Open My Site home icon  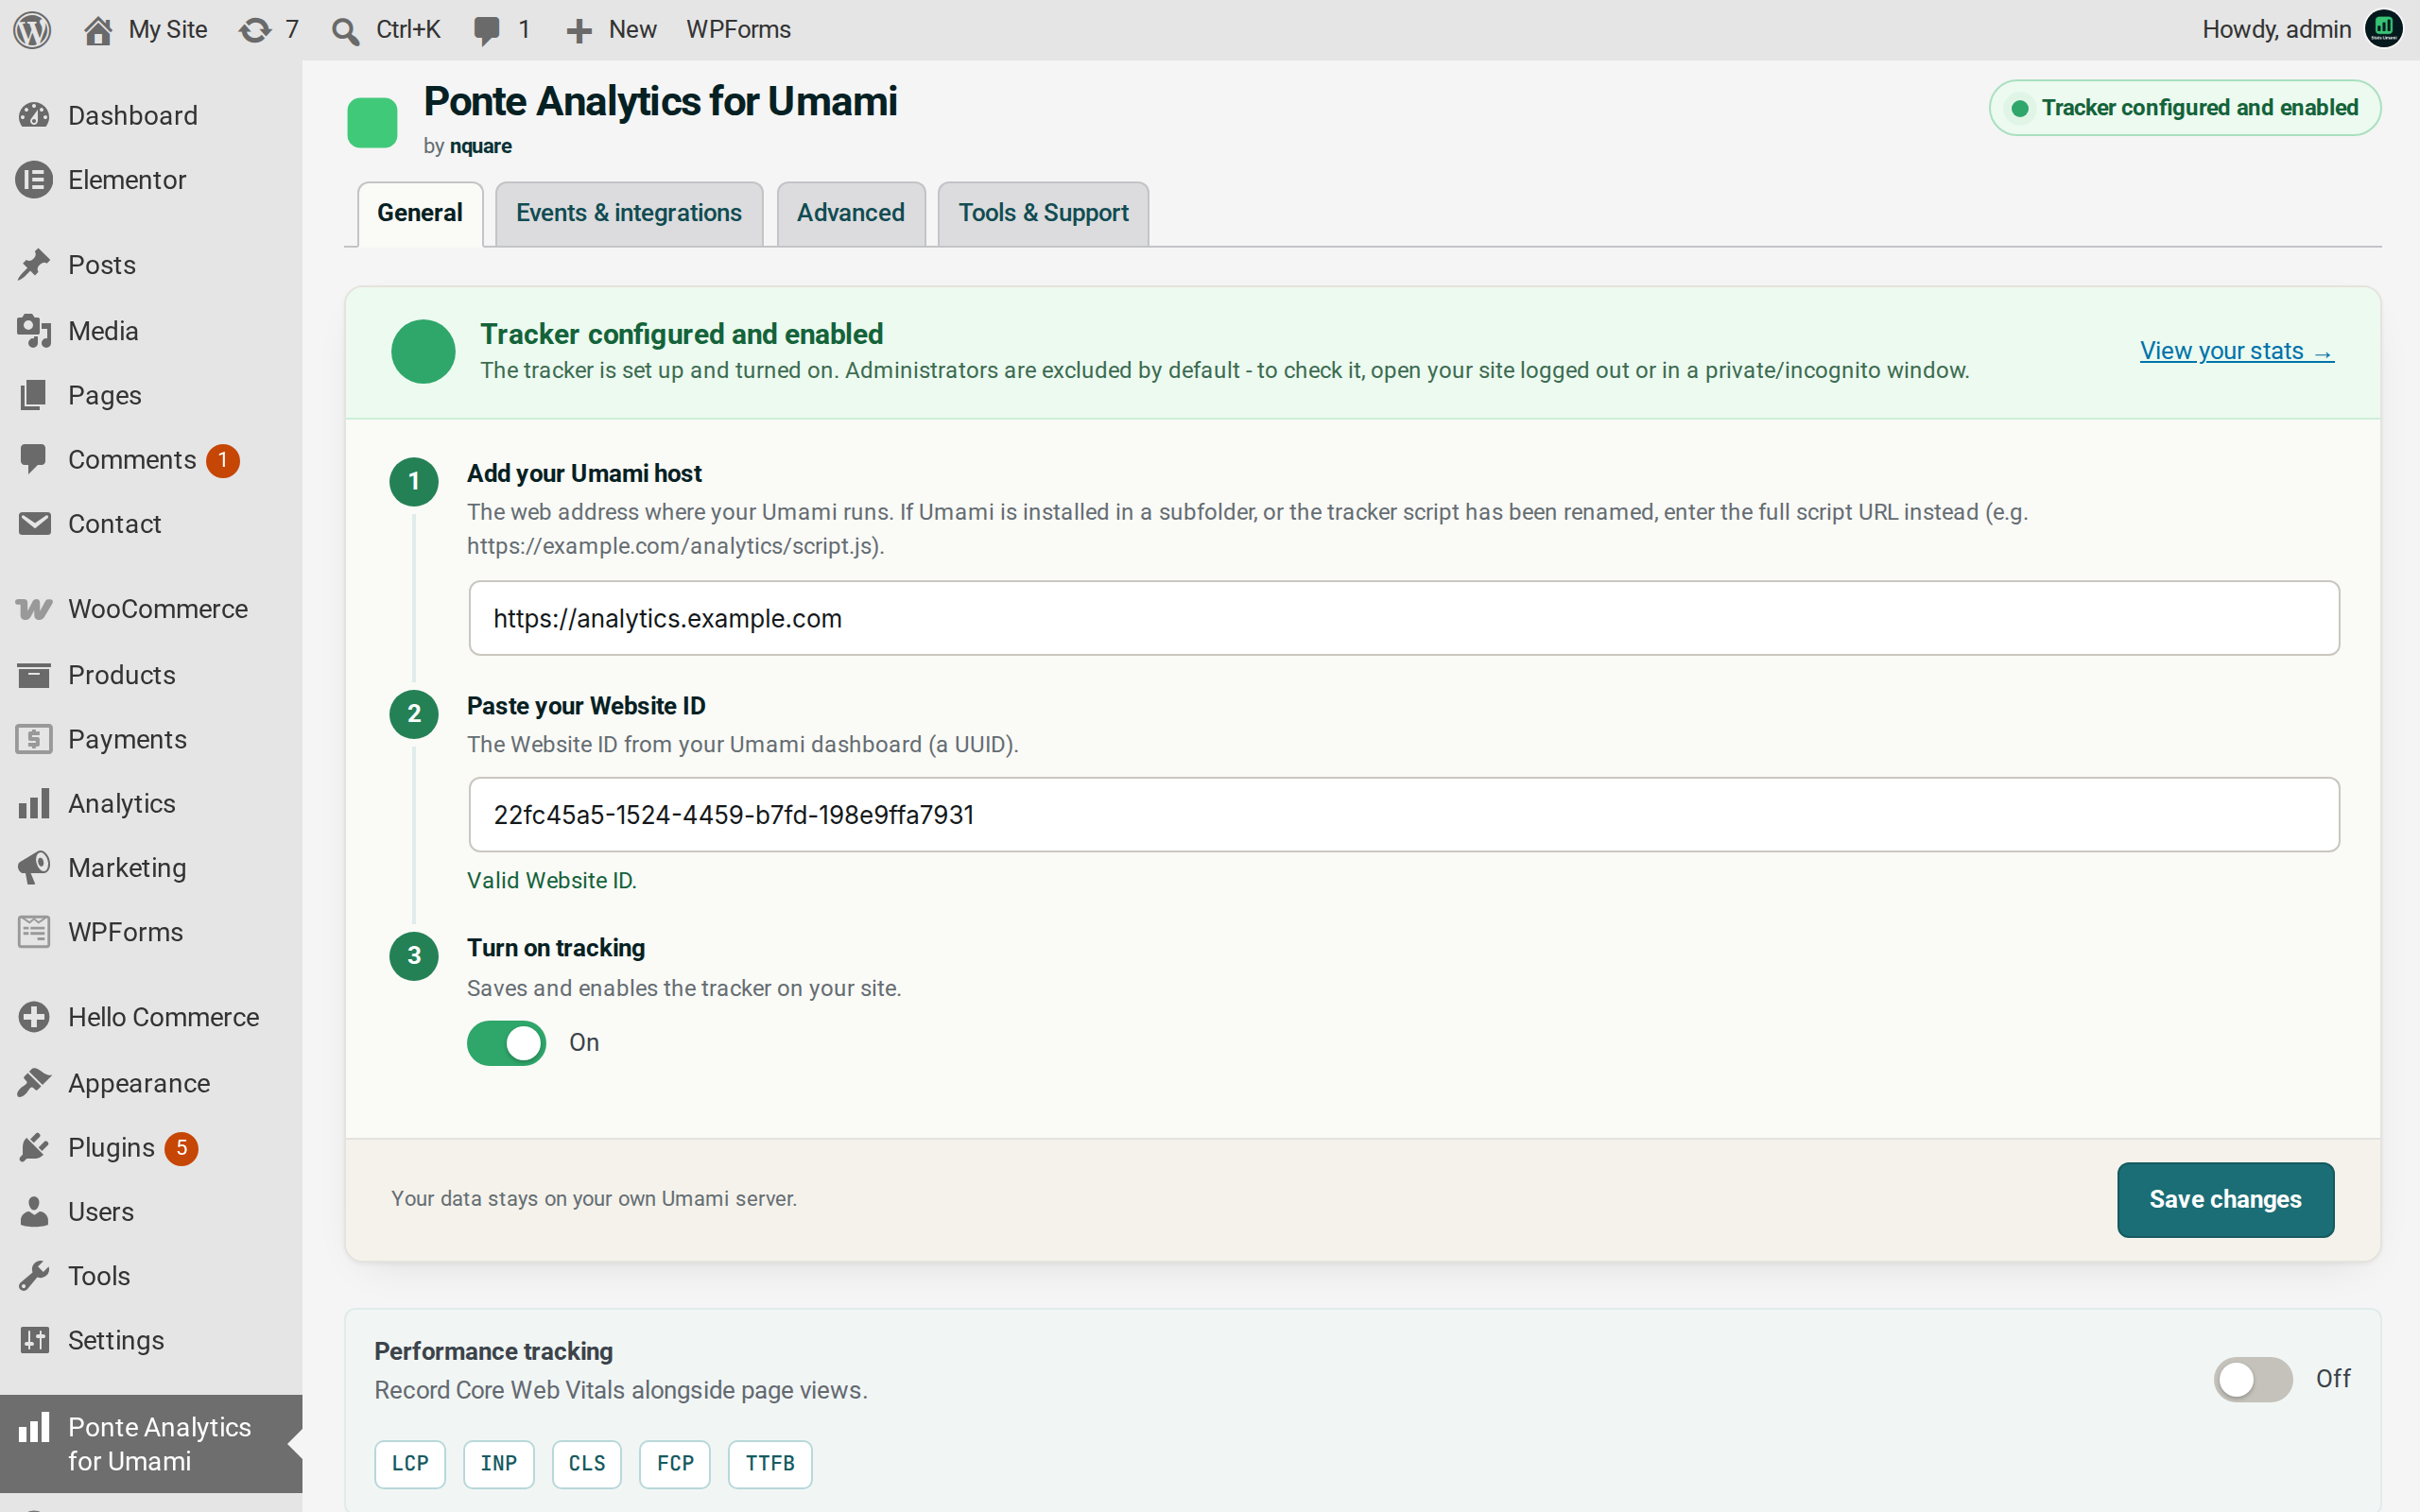coord(97,30)
